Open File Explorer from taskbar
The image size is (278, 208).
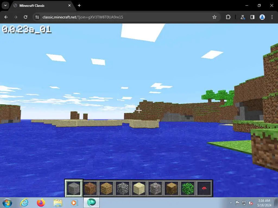pos(58,203)
